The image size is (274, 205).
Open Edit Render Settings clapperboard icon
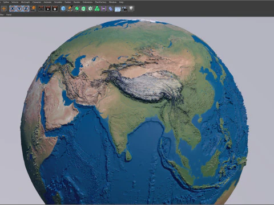[x=55, y=9]
